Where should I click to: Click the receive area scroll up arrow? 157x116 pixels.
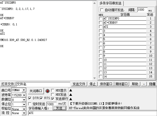[95, 3]
